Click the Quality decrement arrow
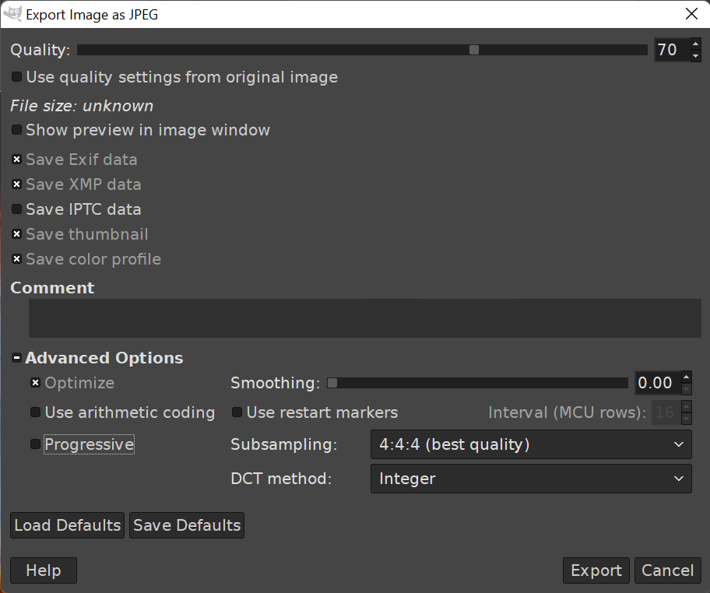The width and height of the screenshot is (710, 593). click(x=695, y=56)
